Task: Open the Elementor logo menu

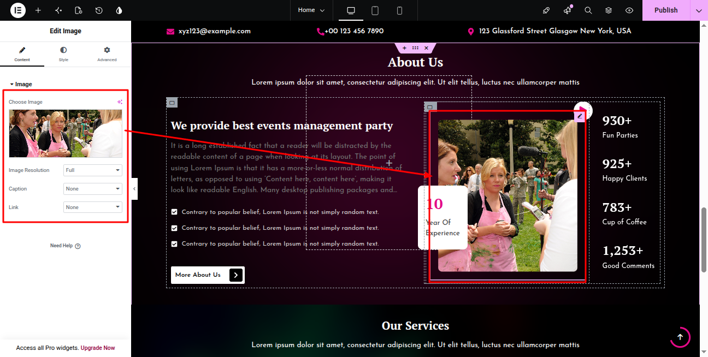Action: [18, 10]
